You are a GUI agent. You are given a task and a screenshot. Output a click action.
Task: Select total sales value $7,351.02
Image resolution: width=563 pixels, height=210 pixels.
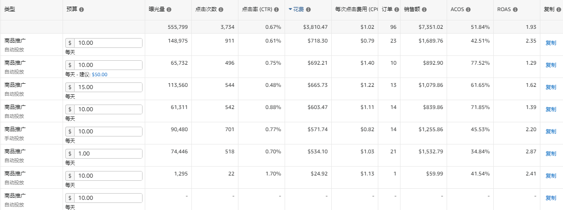click(x=431, y=27)
